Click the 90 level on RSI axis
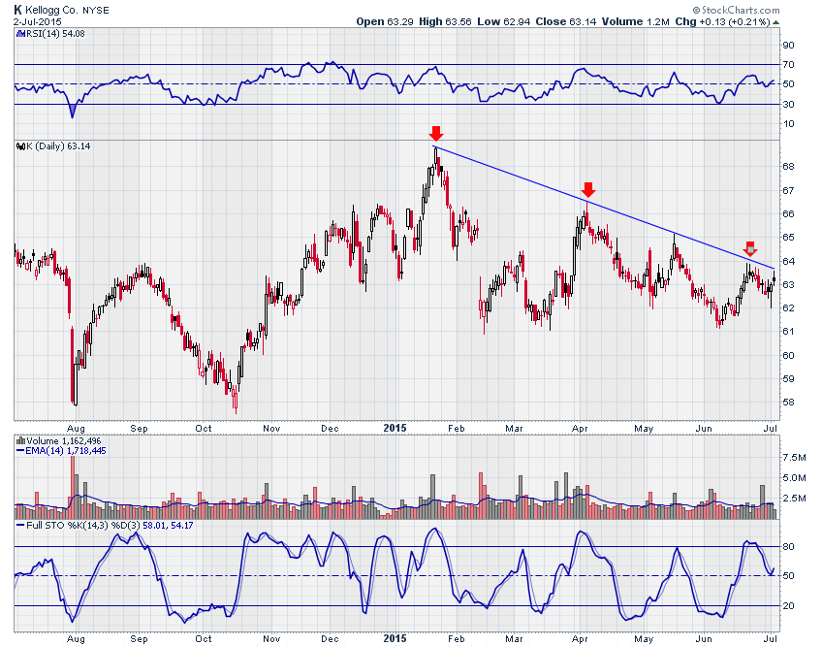The image size is (822, 646). (x=788, y=46)
